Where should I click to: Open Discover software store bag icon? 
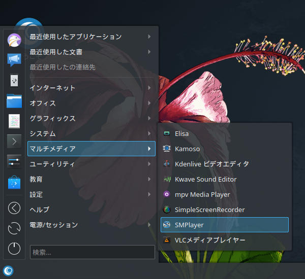click(14, 182)
